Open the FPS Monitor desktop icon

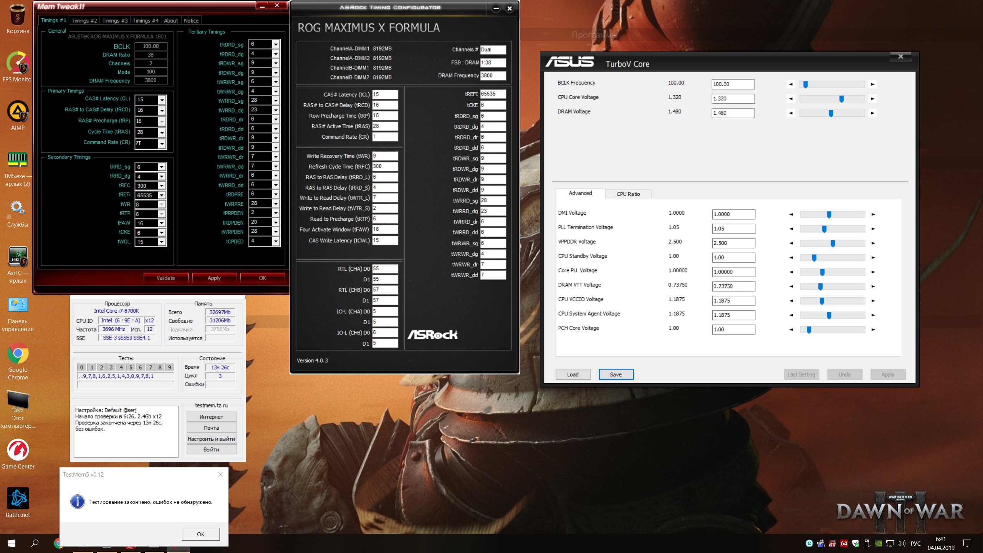pos(18,63)
